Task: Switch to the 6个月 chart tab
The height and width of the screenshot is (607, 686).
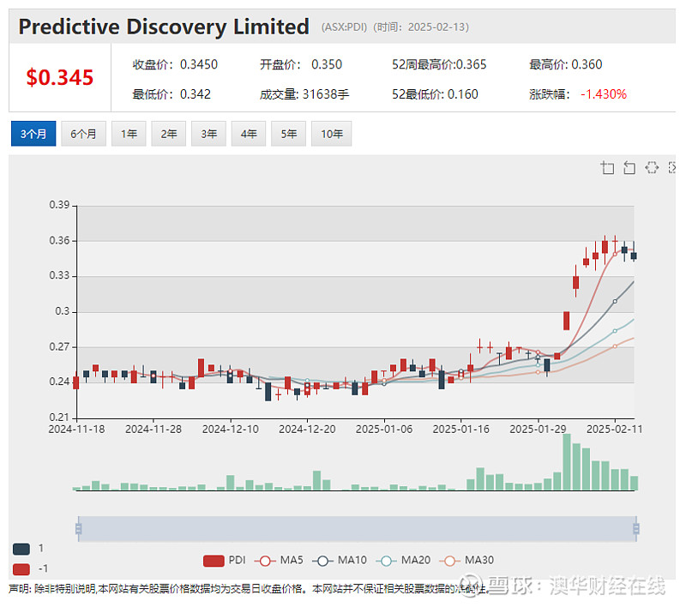Action: 83,134
